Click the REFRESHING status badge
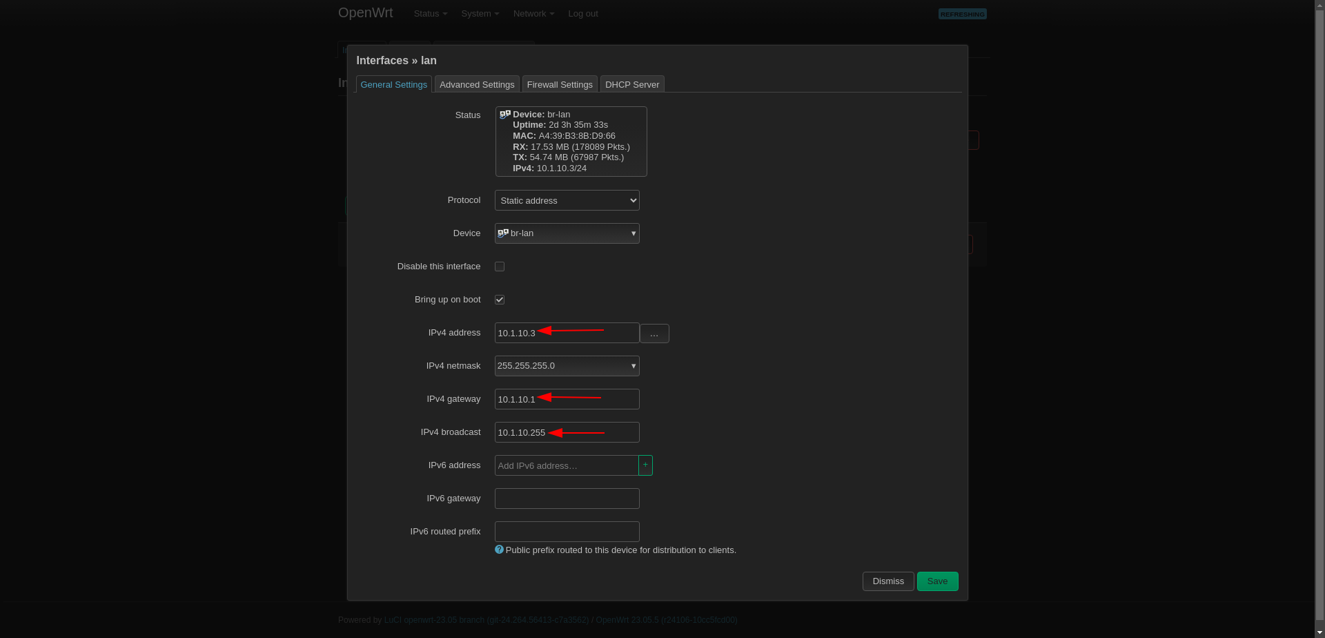The width and height of the screenshot is (1325, 638). 963,14
